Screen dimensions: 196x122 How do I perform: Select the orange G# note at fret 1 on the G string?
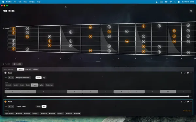(x=27, y=37)
